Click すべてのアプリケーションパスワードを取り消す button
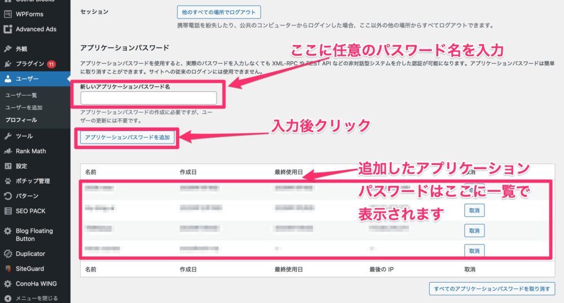Screen dimensions: 564x303 point(492,288)
